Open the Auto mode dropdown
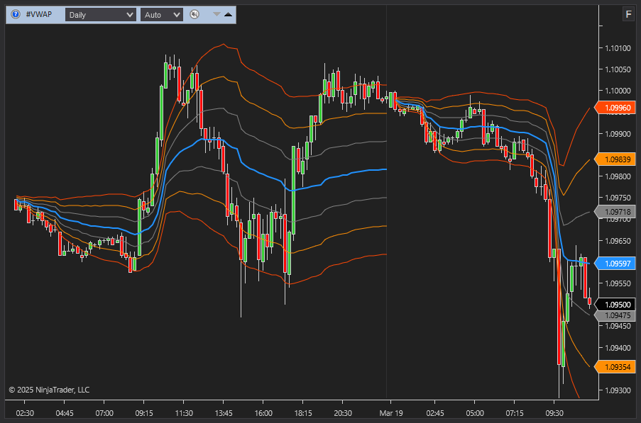This screenshot has width=641, height=423. [x=161, y=14]
